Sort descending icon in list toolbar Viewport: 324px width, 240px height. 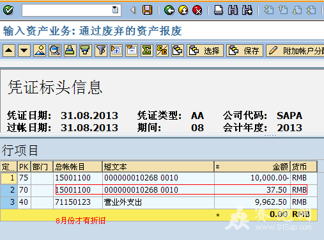pos(86,51)
